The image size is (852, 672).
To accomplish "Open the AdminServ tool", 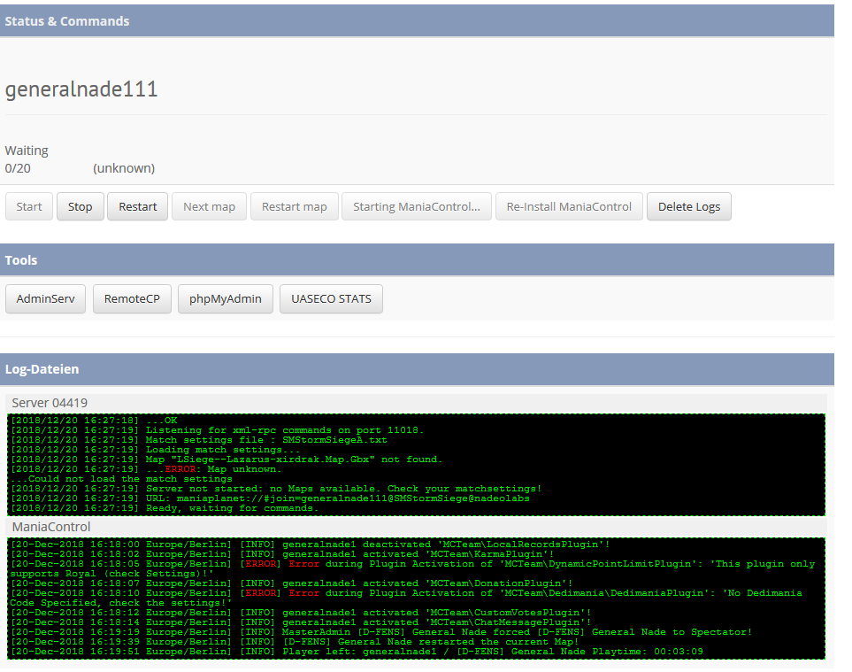I will point(46,299).
